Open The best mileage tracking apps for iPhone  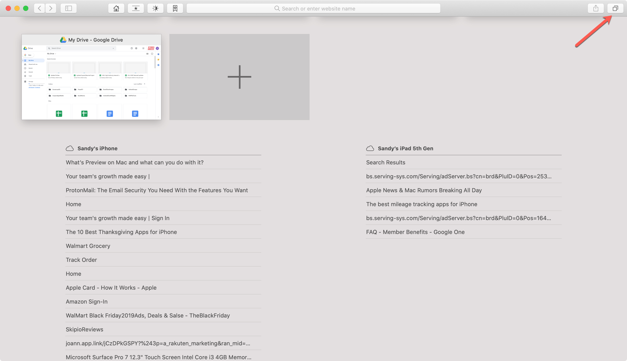464,204
